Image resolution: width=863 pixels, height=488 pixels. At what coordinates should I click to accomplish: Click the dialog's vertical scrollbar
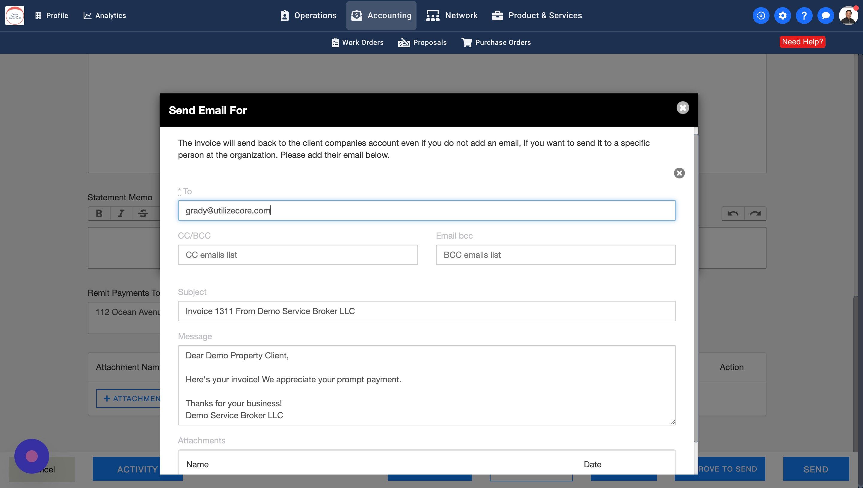point(695,288)
